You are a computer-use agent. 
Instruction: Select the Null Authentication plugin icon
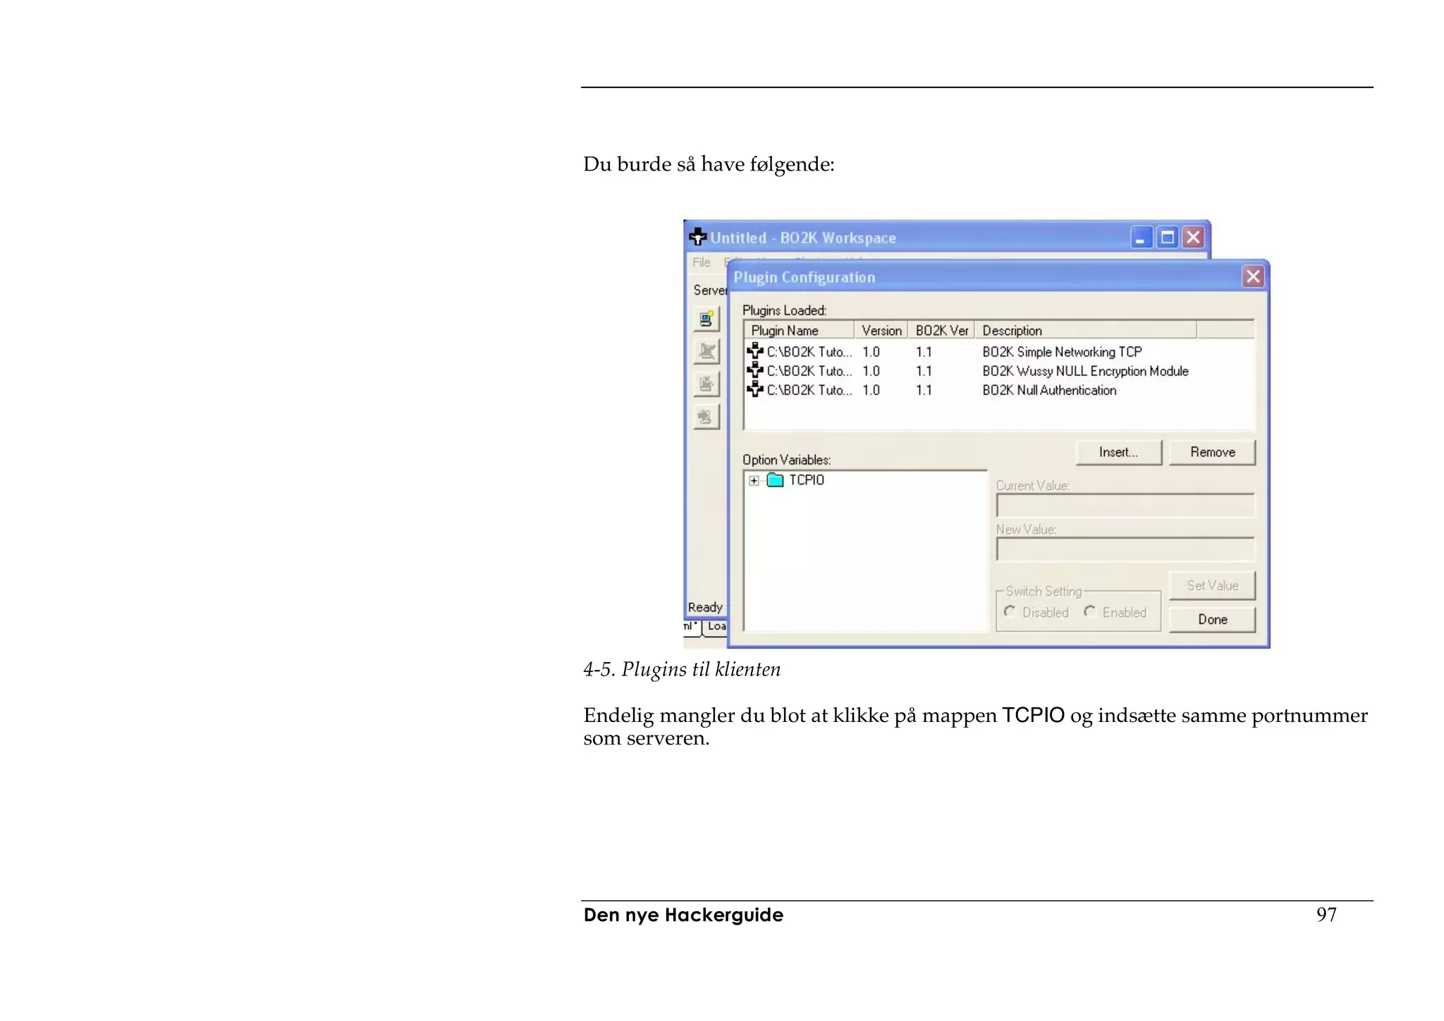click(x=755, y=389)
